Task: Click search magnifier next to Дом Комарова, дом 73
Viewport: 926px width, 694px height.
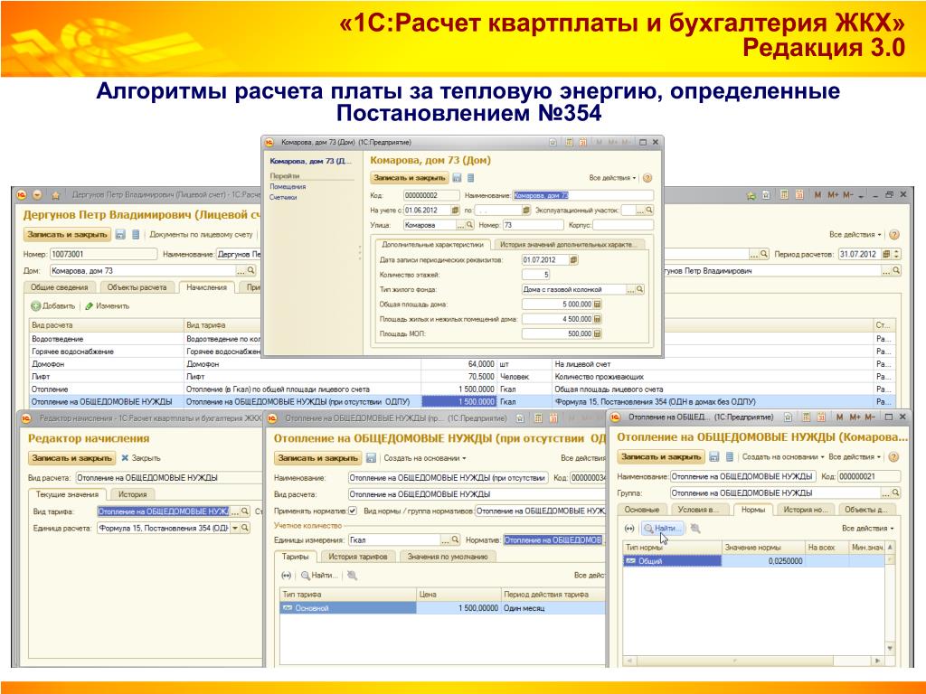Action: 251,271
